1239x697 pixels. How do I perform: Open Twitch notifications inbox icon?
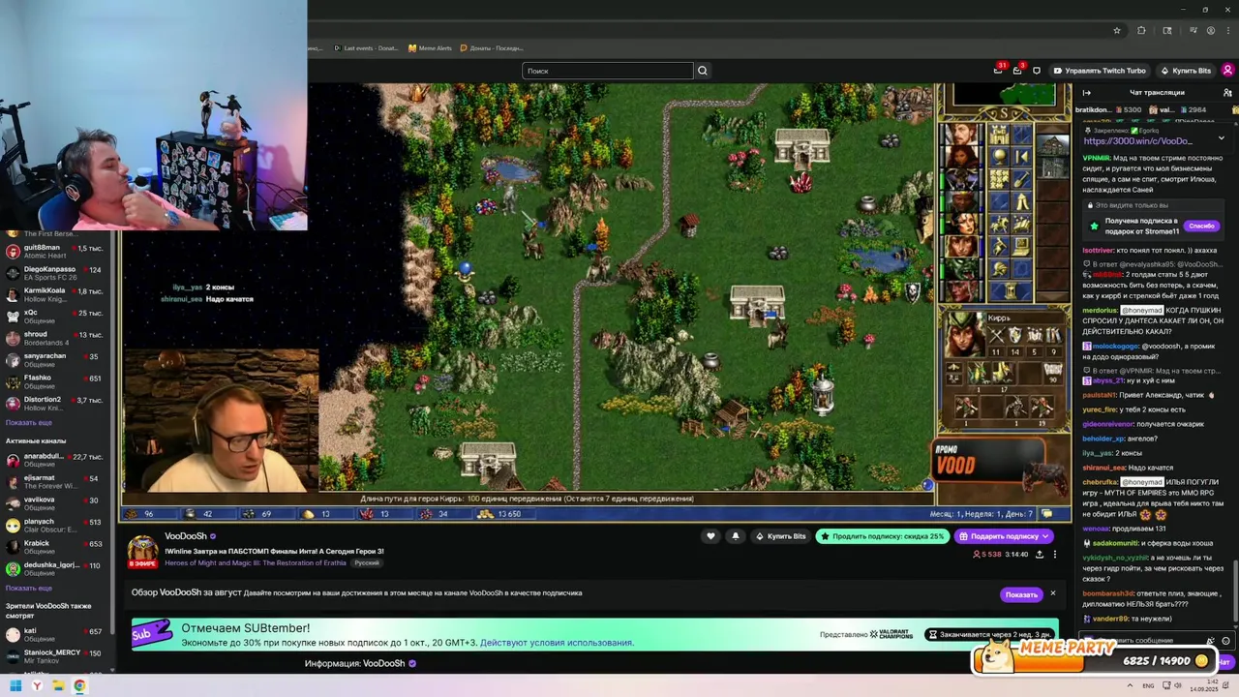point(998,71)
